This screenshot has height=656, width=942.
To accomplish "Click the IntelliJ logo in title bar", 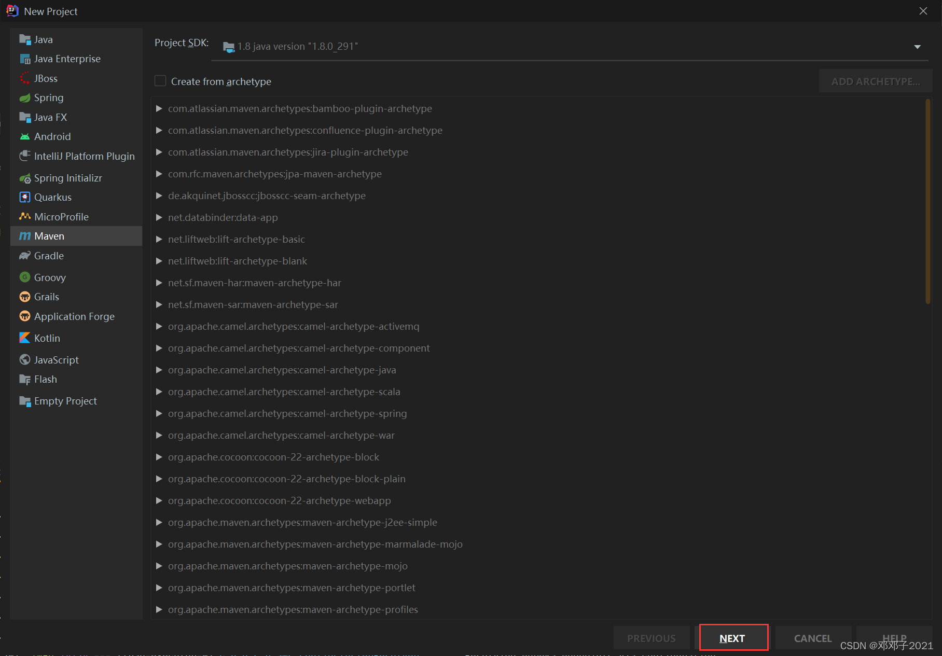I will tap(12, 11).
